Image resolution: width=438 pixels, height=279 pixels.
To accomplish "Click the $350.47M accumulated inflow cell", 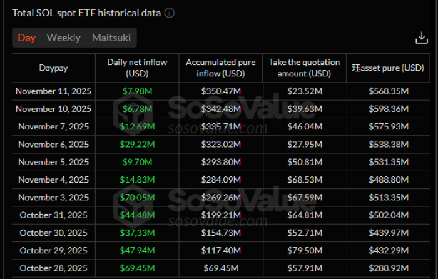I will (x=221, y=91).
